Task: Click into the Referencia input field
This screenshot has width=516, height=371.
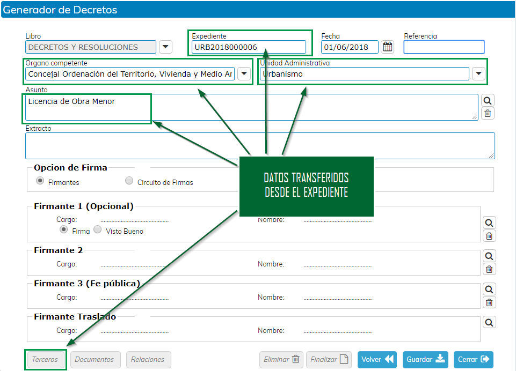Action: coord(444,47)
